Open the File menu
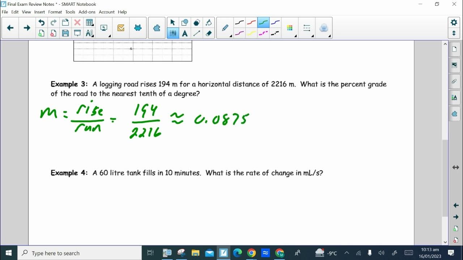Image resolution: width=463 pixels, height=260 pixels. (x=5, y=12)
